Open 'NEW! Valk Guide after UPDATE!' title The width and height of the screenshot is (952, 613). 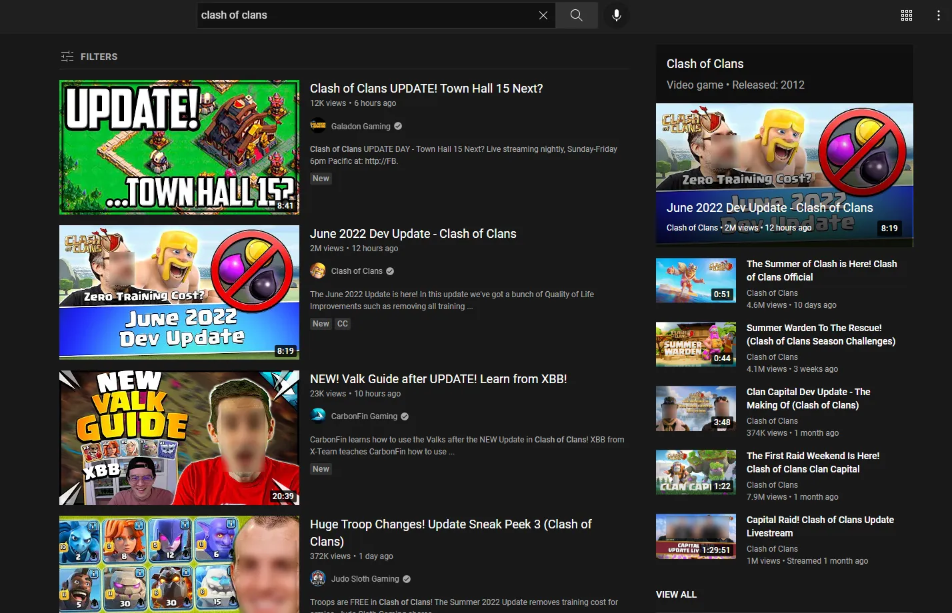[x=439, y=379]
